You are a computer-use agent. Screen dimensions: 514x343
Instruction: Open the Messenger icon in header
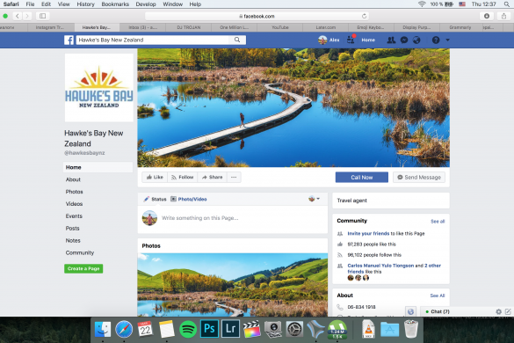[x=404, y=40]
